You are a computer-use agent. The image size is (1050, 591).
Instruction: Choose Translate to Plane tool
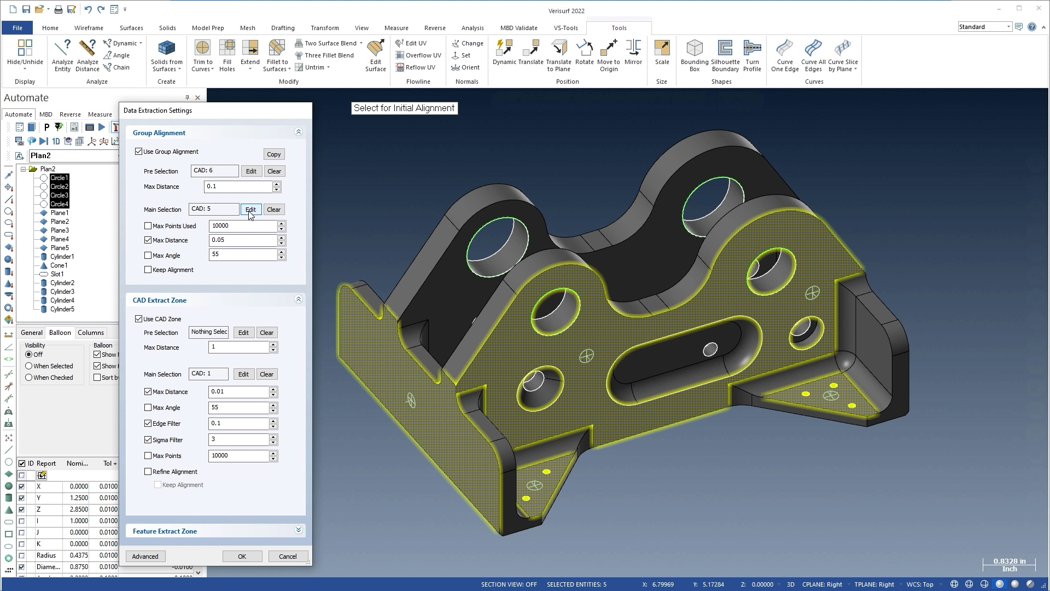tap(558, 55)
